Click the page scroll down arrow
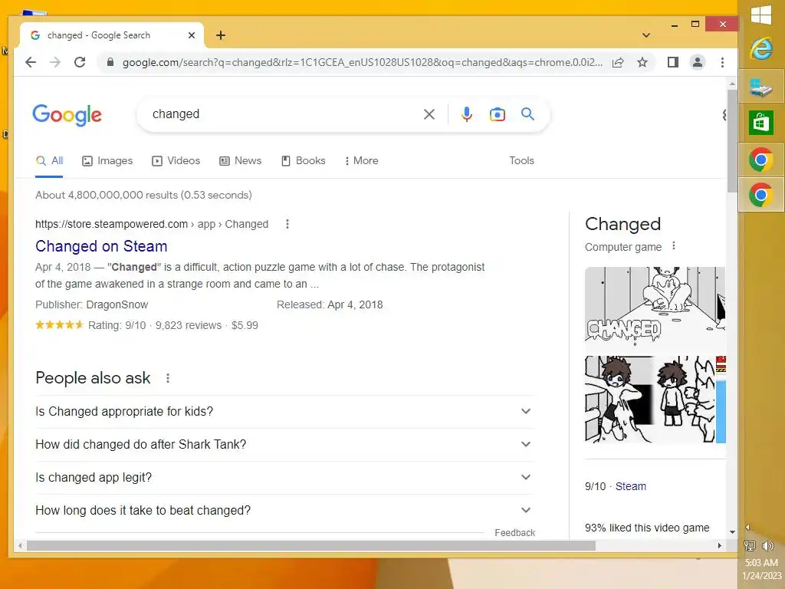Screen dimensions: 785x589 732,532
